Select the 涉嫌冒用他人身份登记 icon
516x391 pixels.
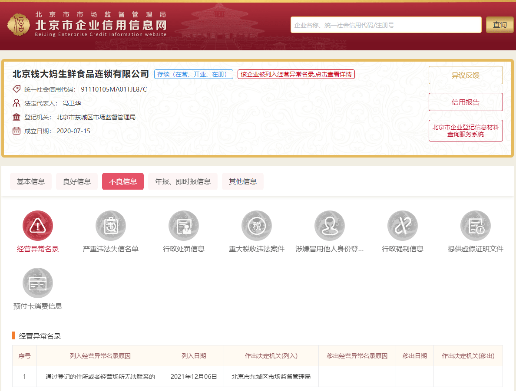pos(330,225)
